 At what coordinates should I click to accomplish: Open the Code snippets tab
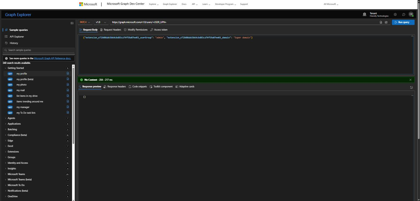138,87
